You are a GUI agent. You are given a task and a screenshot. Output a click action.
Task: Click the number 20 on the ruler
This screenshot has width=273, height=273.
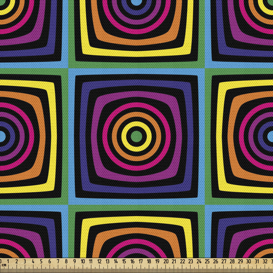click(x=166, y=261)
